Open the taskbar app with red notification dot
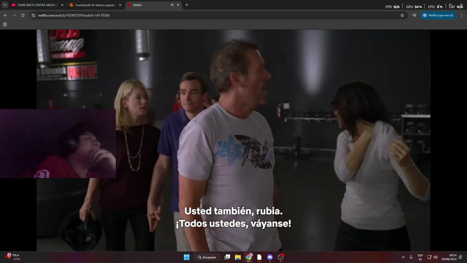 pos(281,257)
